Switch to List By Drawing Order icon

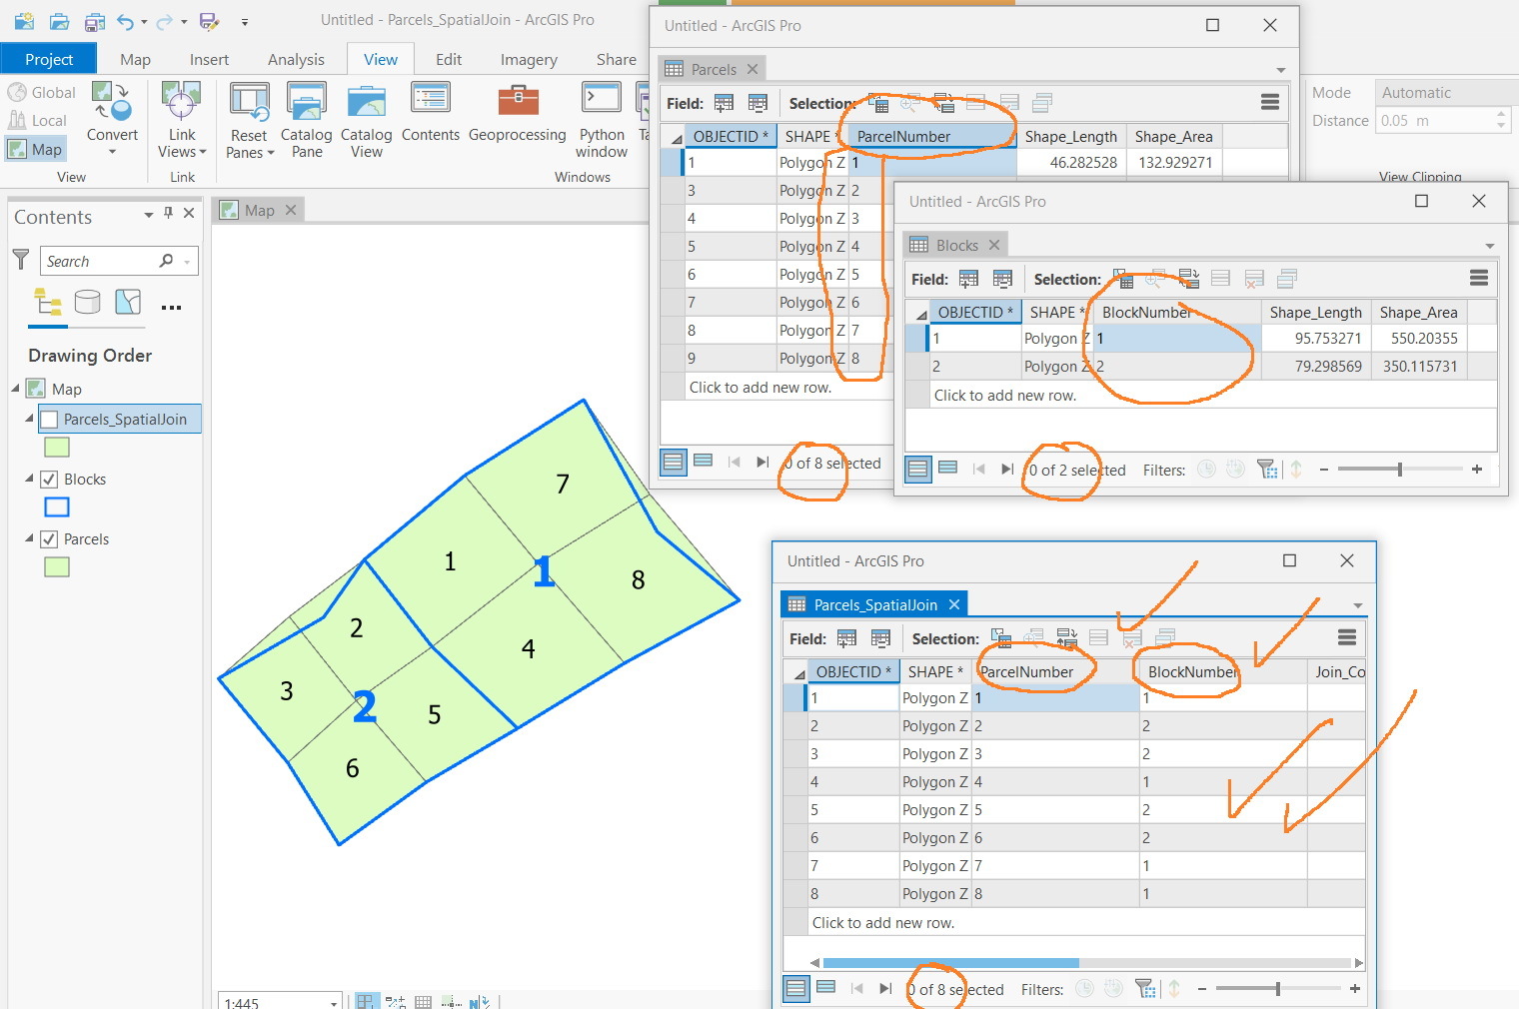click(47, 302)
